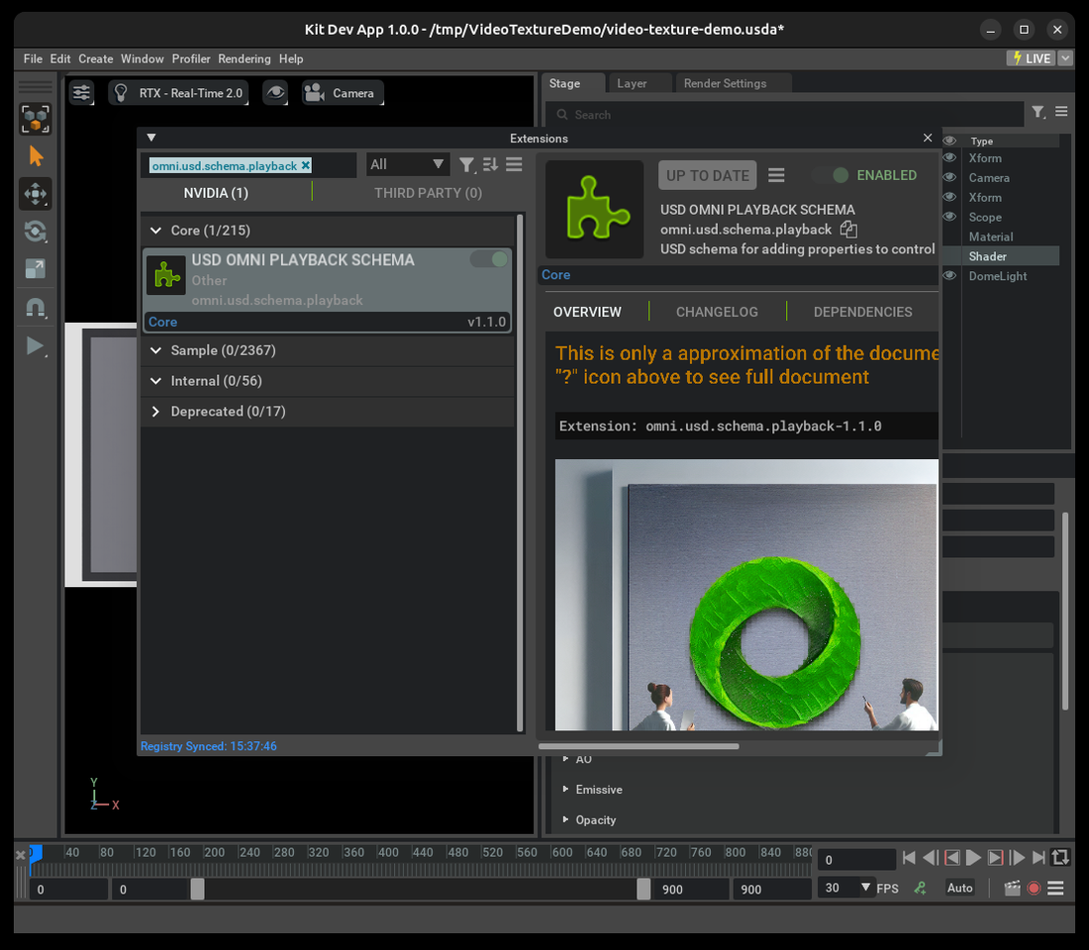Click the selection mode cube icon
This screenshot has width=1089, height=950.
(36, 119)
